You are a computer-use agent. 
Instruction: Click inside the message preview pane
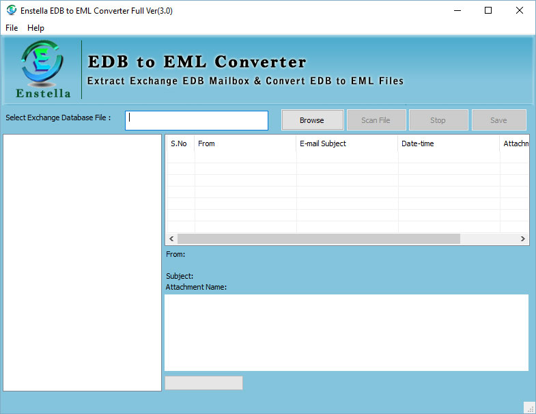point(346,333)
